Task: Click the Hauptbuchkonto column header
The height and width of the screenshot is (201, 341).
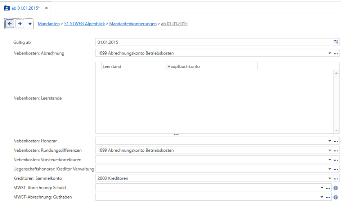Action: (x=212, y=66)
